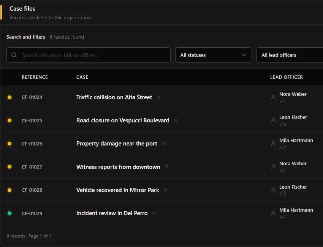Open external link arrow for Road closure case
Image resolution: width=323 pixels, height=247 pixels.
click(175, 120)
